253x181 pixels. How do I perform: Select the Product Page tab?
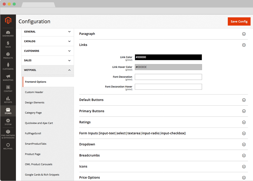[x=33, y=154]
